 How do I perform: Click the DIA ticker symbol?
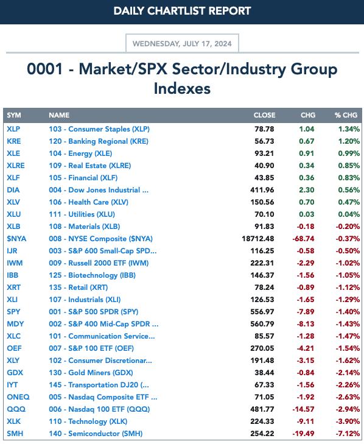13,190
